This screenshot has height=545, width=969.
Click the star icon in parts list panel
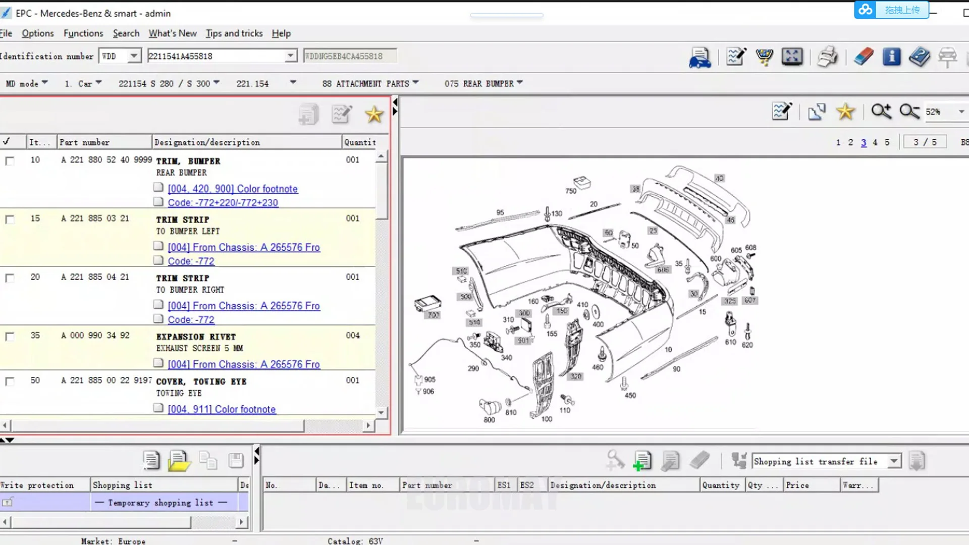(x=374, y=114)
